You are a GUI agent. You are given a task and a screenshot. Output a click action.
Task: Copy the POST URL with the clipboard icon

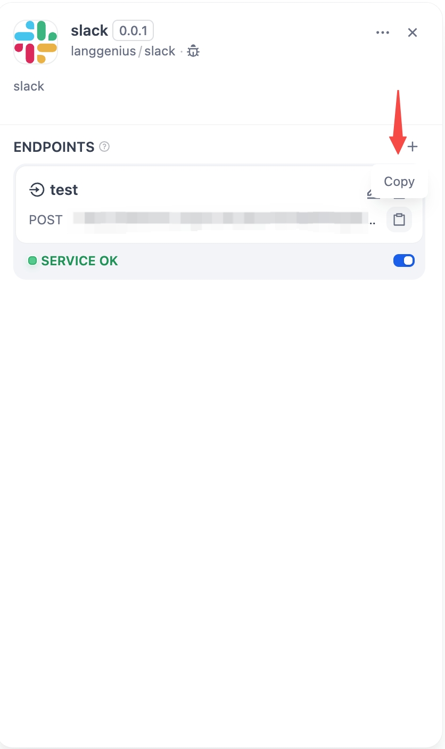point(399,219)
